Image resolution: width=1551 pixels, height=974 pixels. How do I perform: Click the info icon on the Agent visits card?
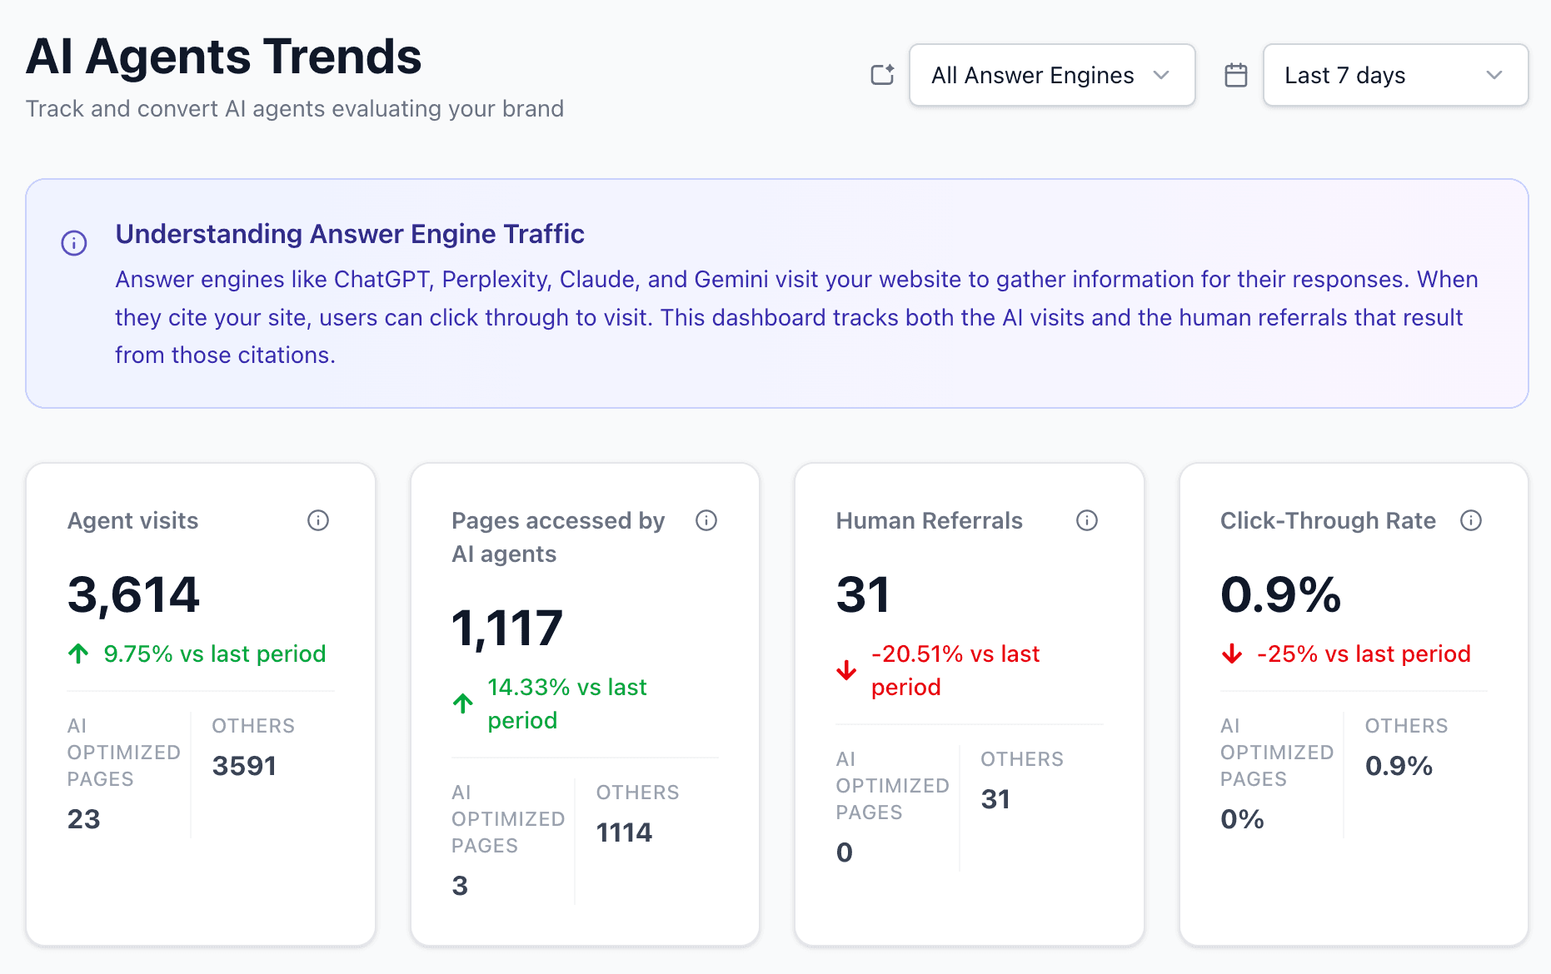(x=317, y=520)
